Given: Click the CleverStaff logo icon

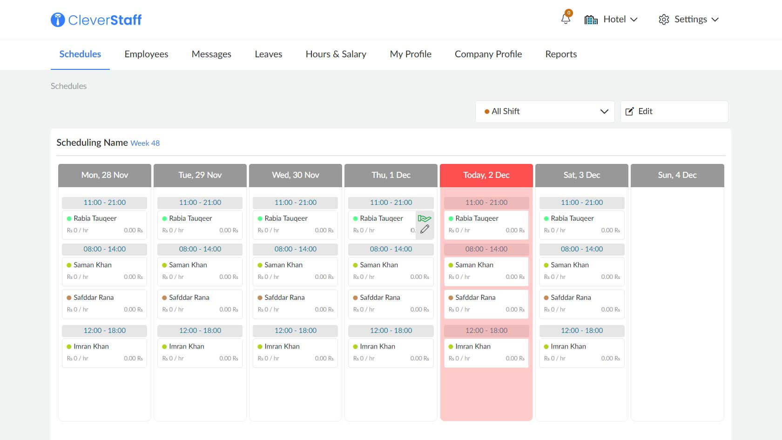Looking at the screenshot, I should (58, 20).
